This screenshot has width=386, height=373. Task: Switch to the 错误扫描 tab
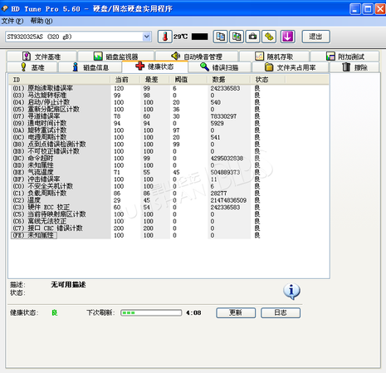219,67
